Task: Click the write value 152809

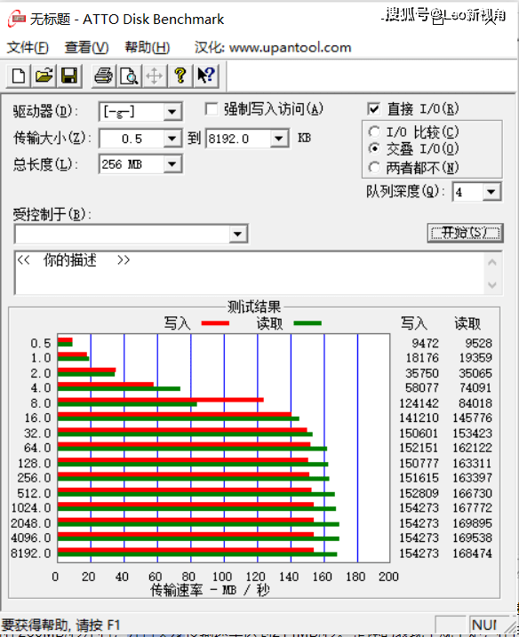Action: (x=419, y=493)
